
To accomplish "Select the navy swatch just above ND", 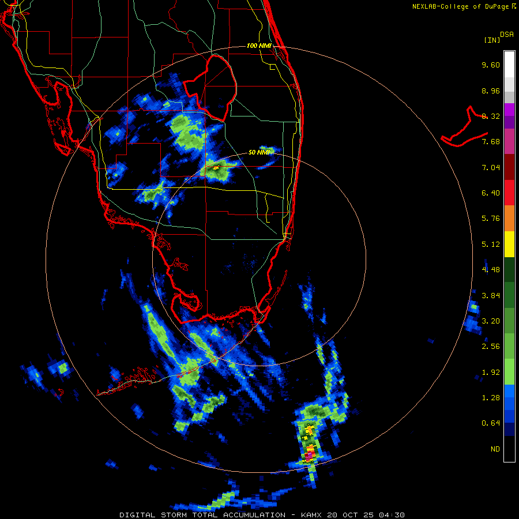I will point(509,430).
